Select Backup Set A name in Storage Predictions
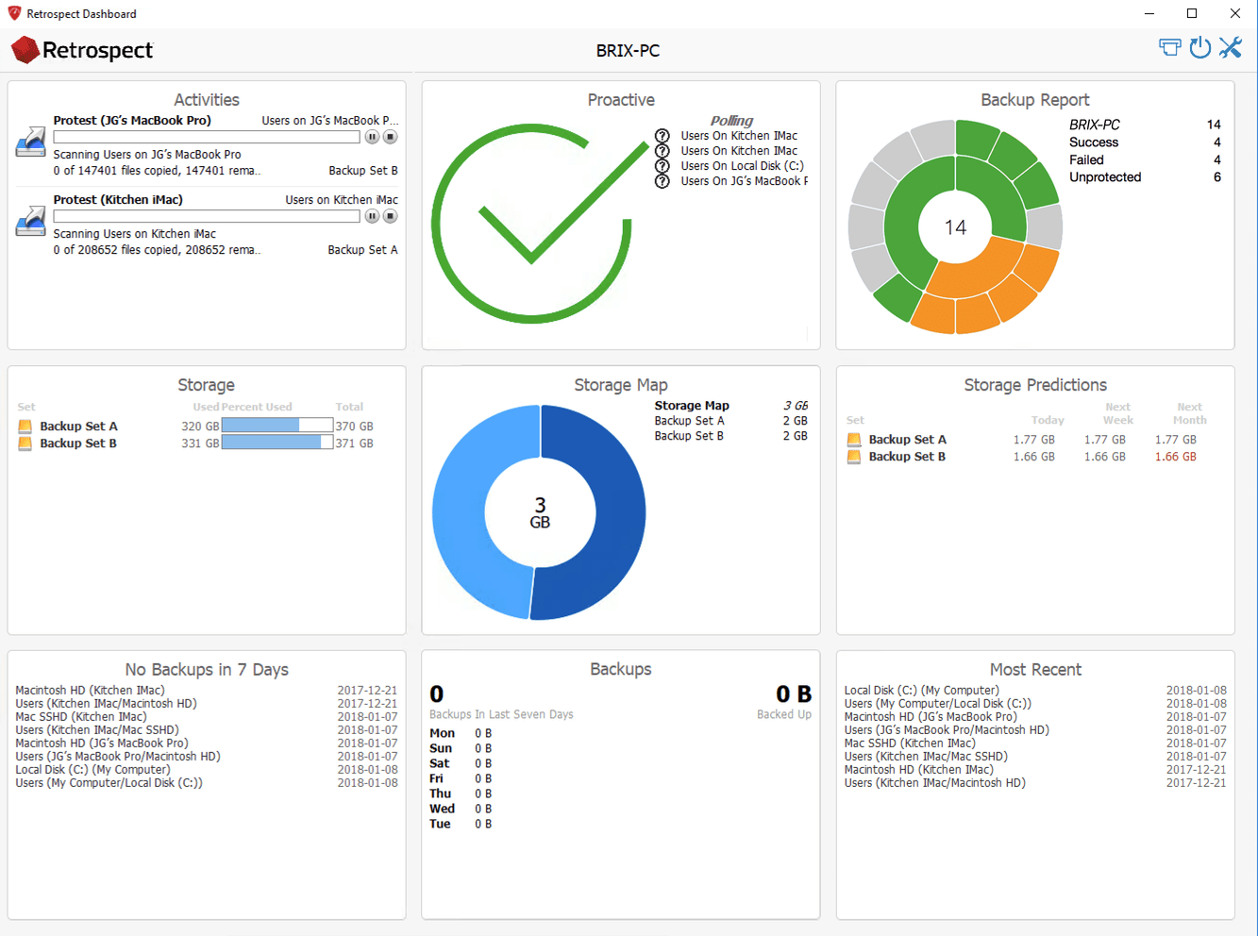The width and height of the screenshot is (1258, 936). point(908,440)
